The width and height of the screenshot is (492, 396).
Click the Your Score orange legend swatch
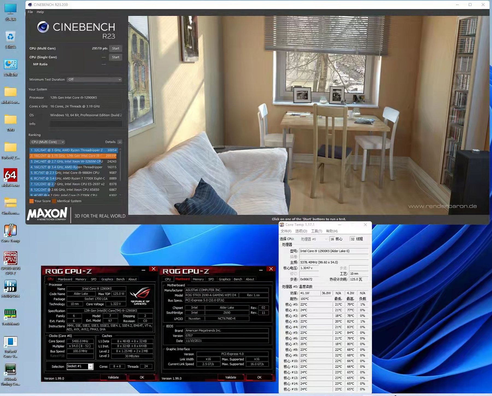click(x=31, y=201)
